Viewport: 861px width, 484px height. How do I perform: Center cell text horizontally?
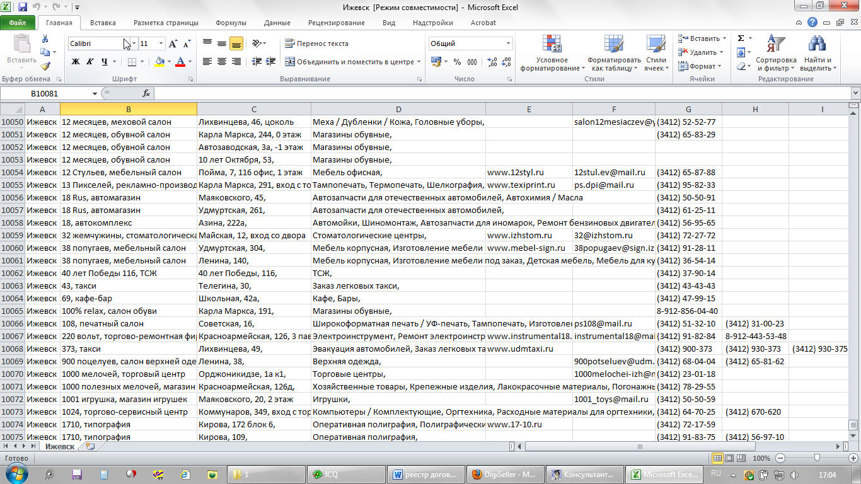pyautogui.click(x=222, y=62)
